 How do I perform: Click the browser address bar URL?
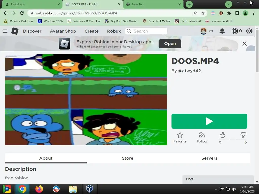point(76,13)
